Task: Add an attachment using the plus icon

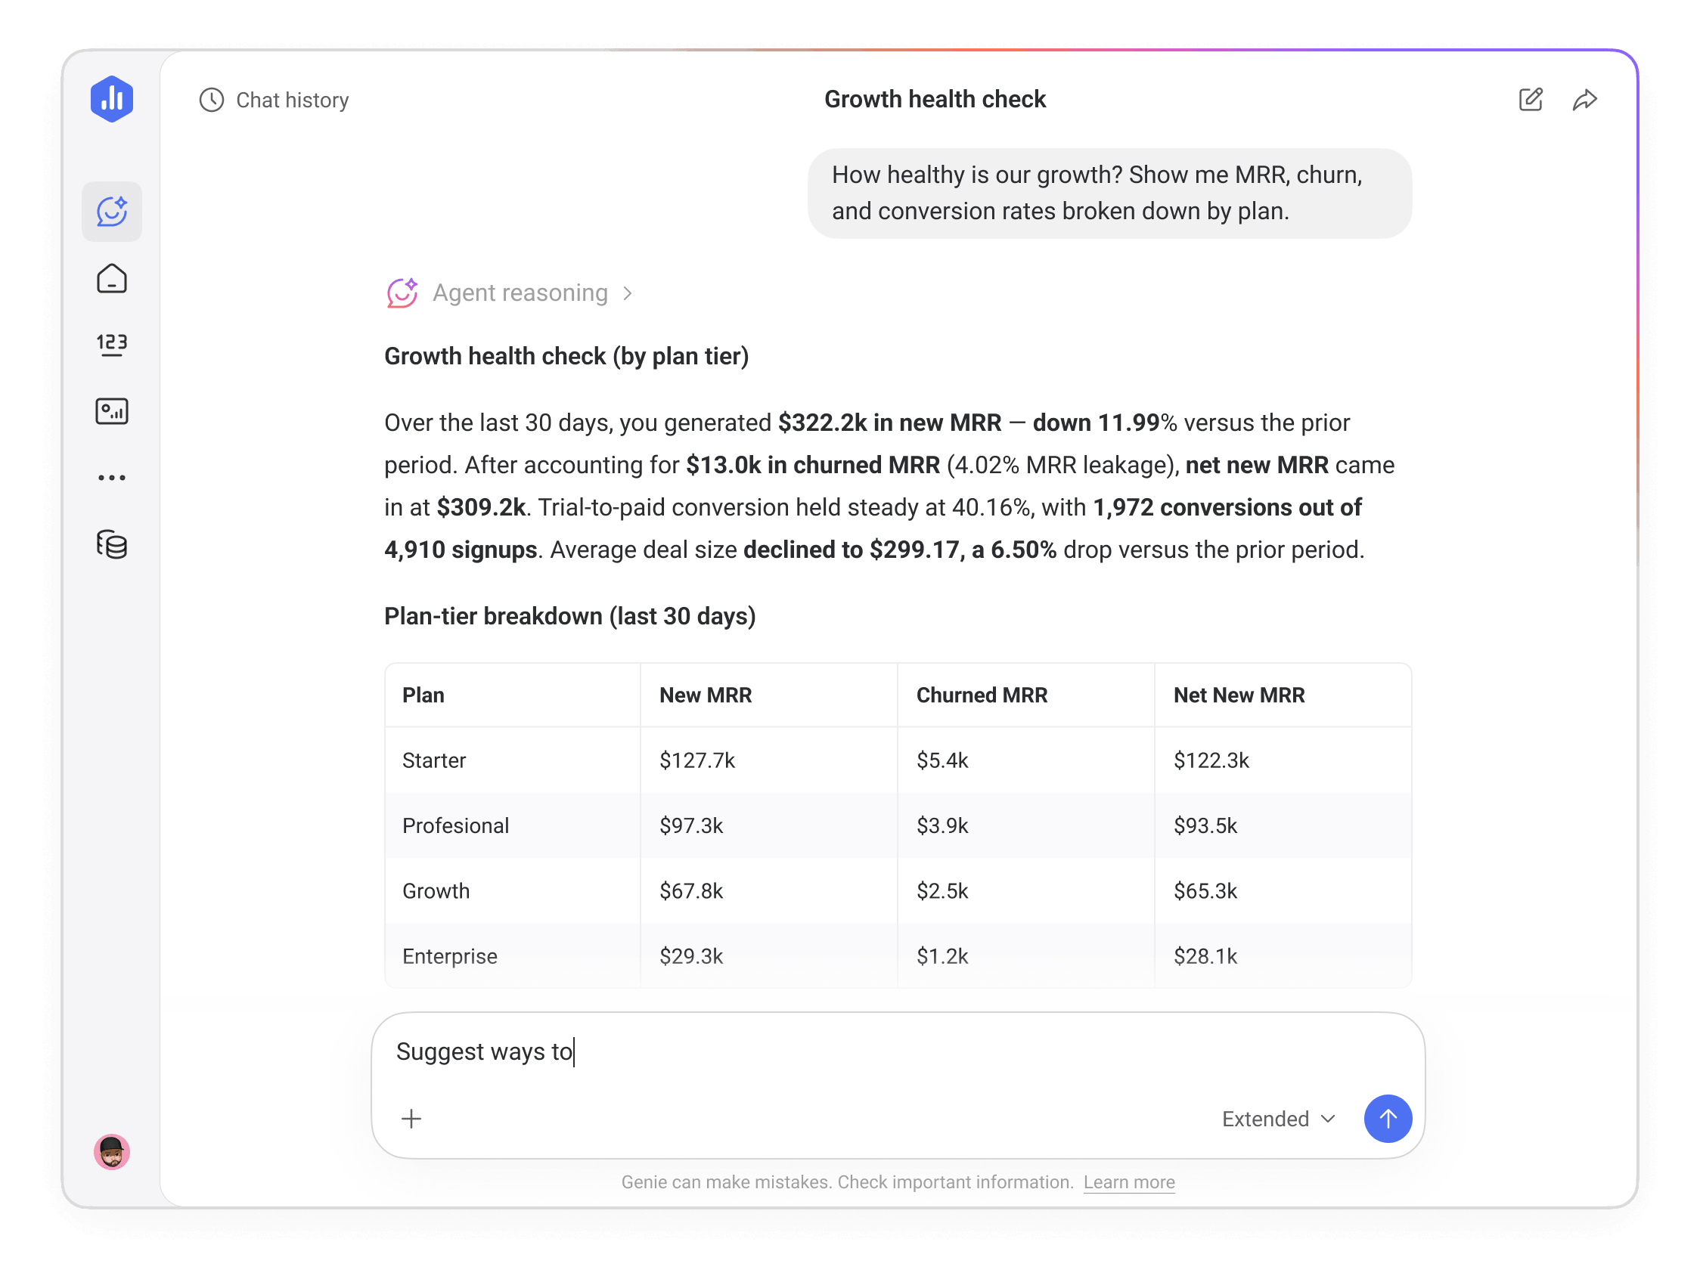Action: click(412, 1119)
